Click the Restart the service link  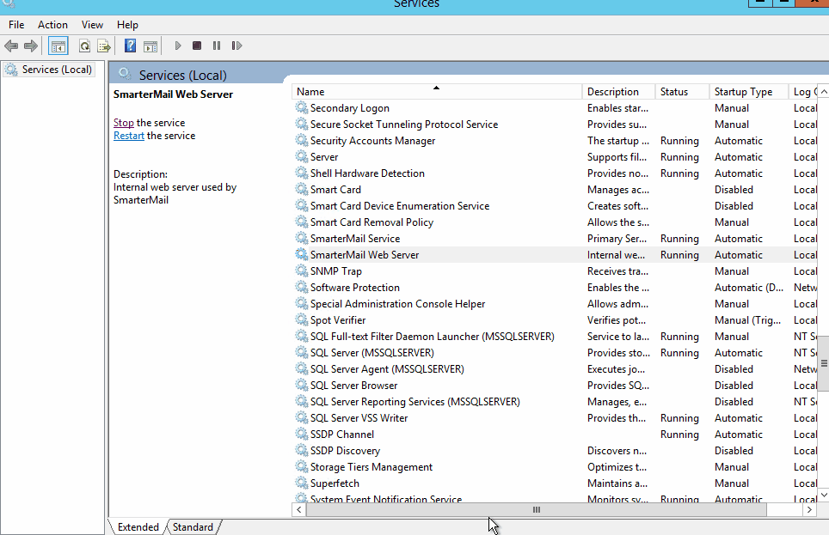[128, 136]
